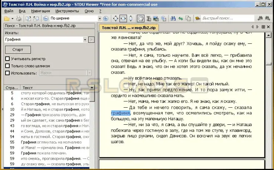The height and width of the screenshot is (170, 274).
Task: Click the find next binoculars icon
Action: pyautogui.click(x=267, y=18)
